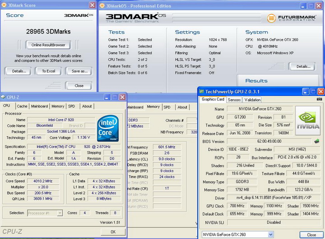Click the CPU-Z window title icon
This screenshot has width=325, height=239.
(4, 97)
